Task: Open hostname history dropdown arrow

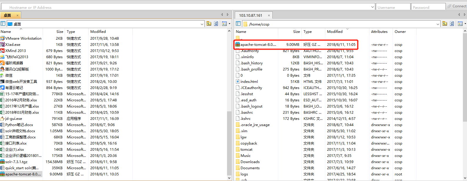Action: coord(373,7)
